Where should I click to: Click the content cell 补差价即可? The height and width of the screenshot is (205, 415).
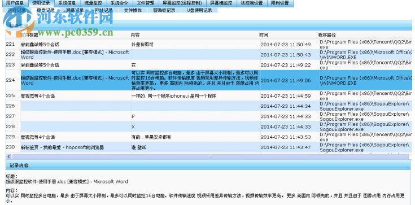142,44
